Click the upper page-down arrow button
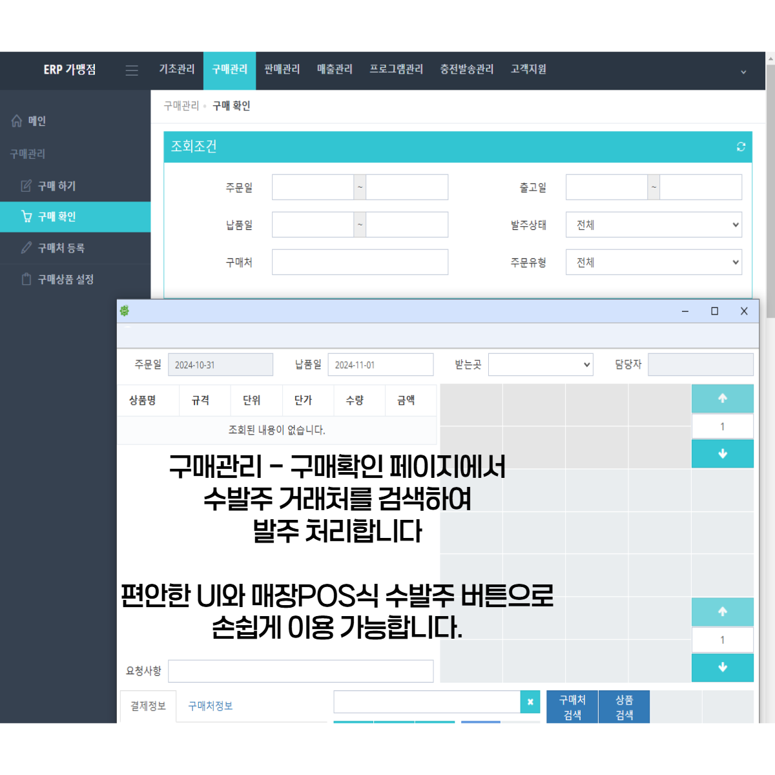 [x=723, y=454]
